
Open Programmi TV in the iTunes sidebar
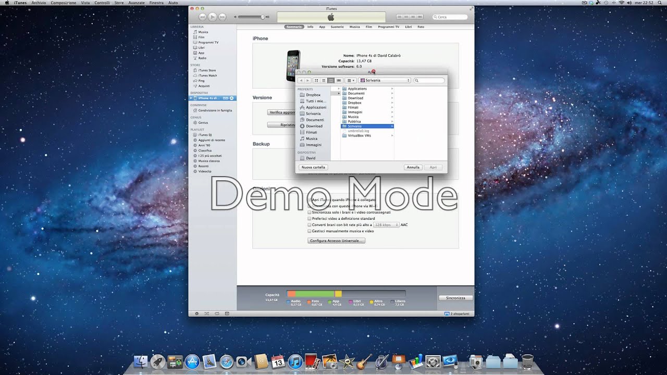pyautogui.click(x=208, y=43)
